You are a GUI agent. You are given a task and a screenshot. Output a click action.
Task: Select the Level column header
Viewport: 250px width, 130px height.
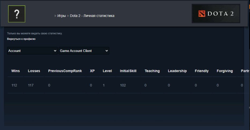[107, 71]
